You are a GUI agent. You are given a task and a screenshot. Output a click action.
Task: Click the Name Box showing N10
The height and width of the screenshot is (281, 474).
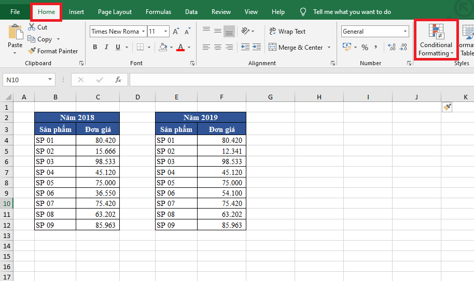coord(25,80)
